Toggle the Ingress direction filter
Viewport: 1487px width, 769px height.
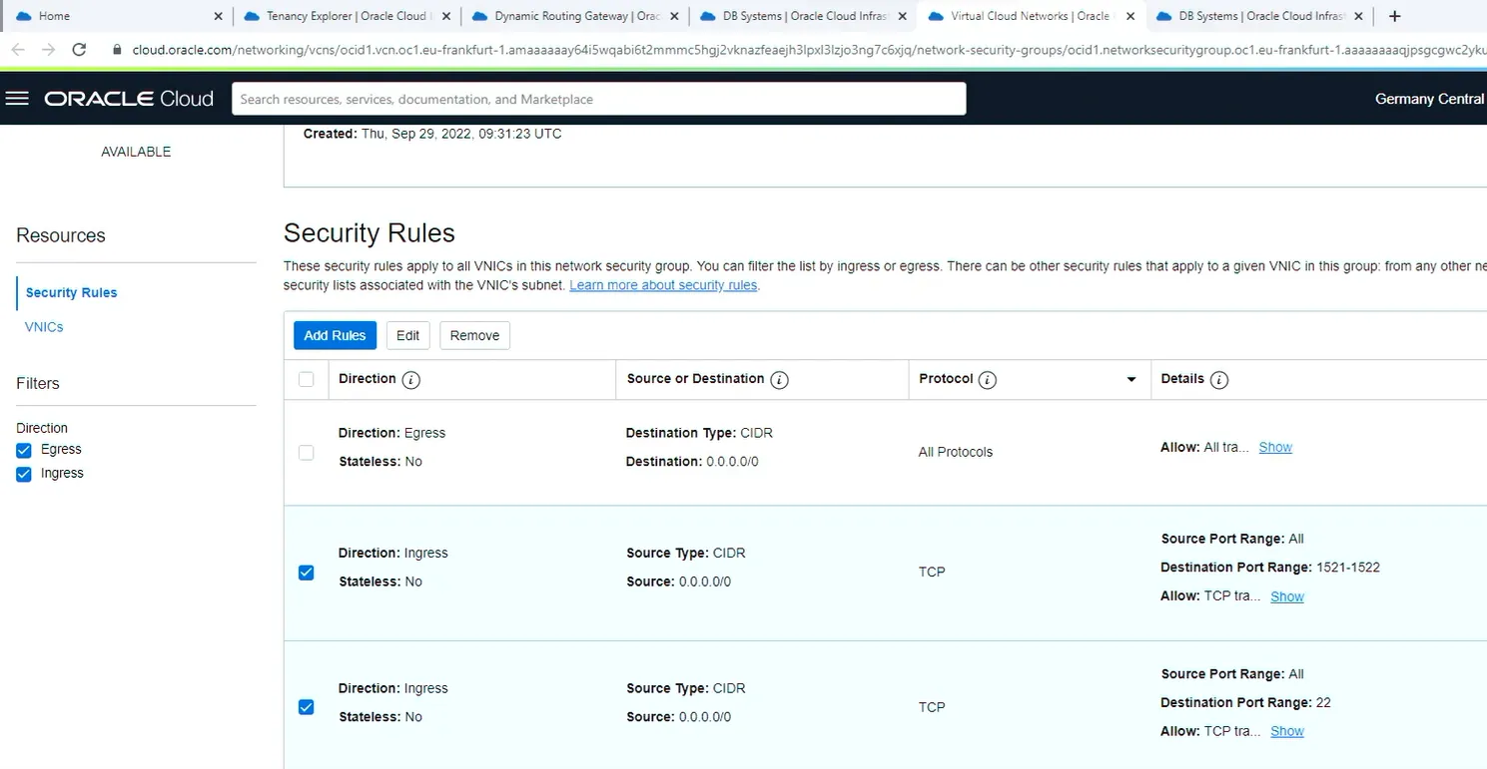coord(24,474)
